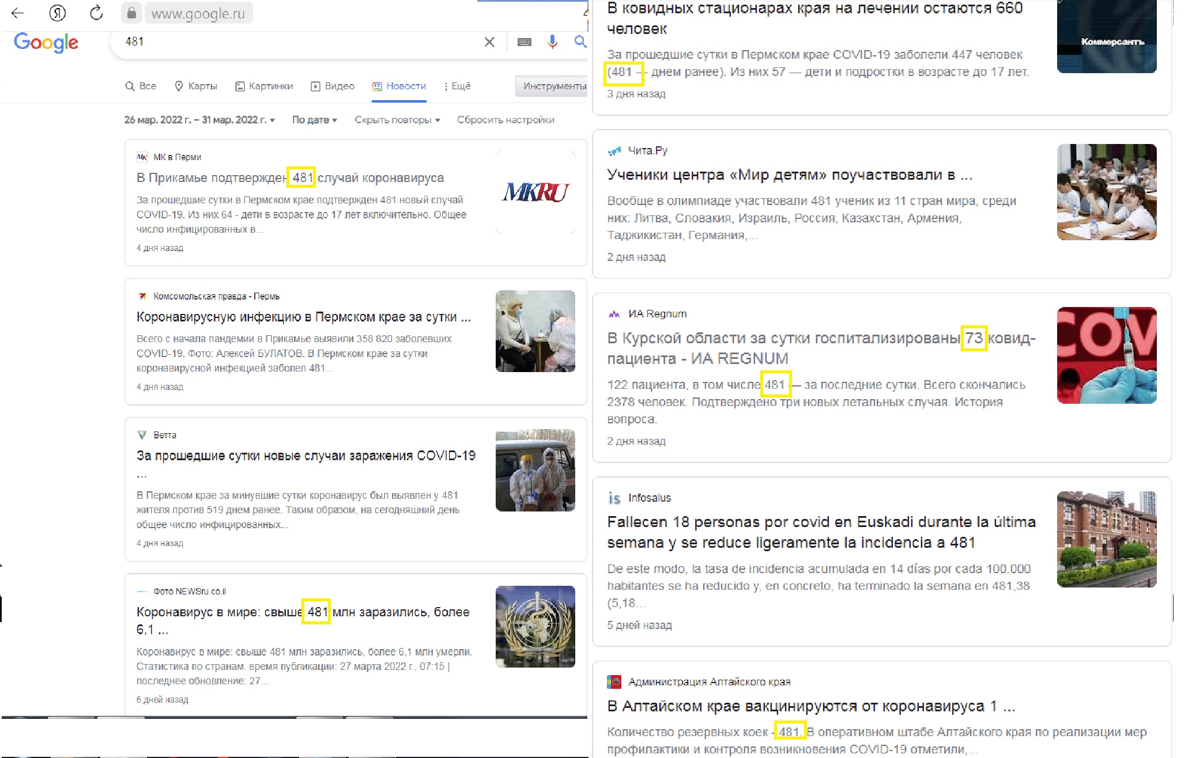Click 5 дней назад under Infosalus article
This screenshot has width=1192, height=758.
(639, 625)
